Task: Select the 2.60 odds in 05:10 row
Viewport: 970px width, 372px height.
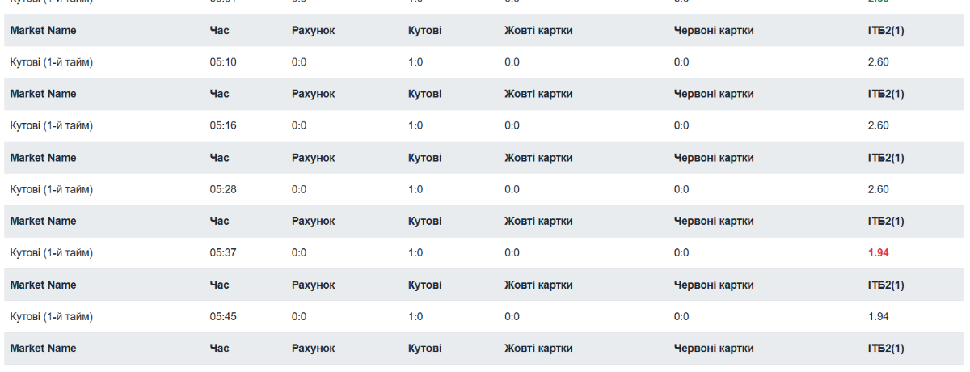Action: [x=878, y=62]
